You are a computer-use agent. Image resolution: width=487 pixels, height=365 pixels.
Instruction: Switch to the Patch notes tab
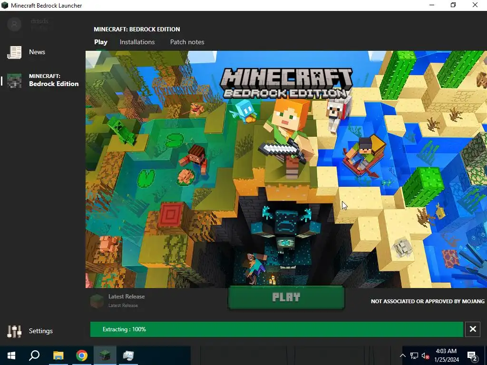coord(187,42)
